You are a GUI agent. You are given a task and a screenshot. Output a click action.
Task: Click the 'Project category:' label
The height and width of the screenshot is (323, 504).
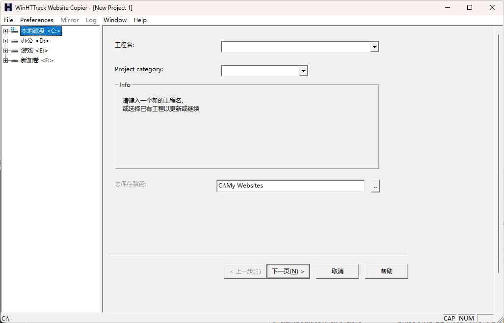pyautogui.click(x=139, y=69)
